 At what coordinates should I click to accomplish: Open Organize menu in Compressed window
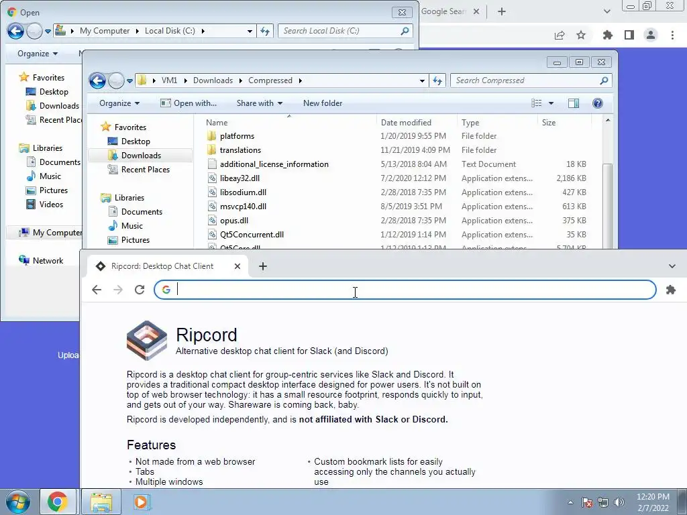click(119, 103)
